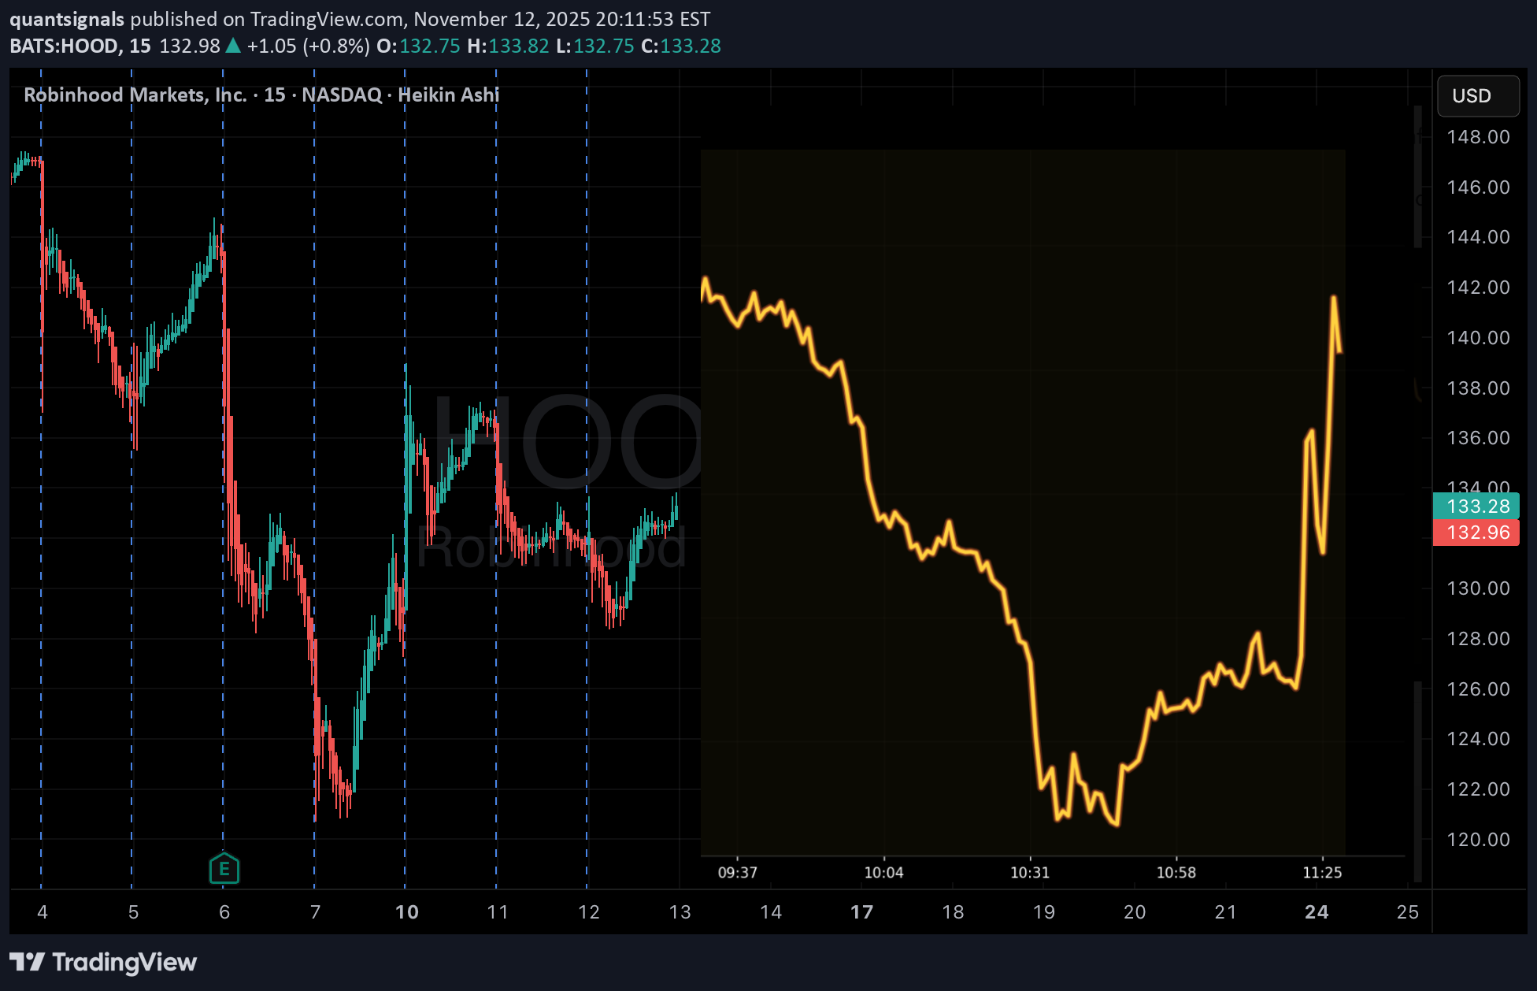Click the TradingView logo at bottom left

pos(102,963)
